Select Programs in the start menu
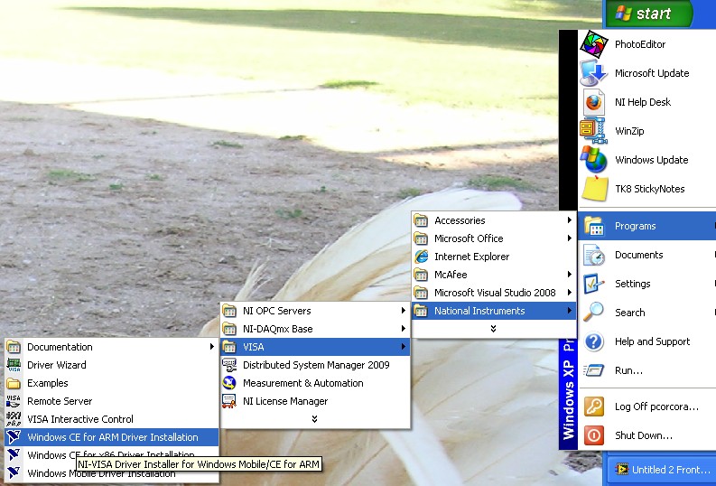Viewport: 716px width, 486px height. (x=647, y=226)
